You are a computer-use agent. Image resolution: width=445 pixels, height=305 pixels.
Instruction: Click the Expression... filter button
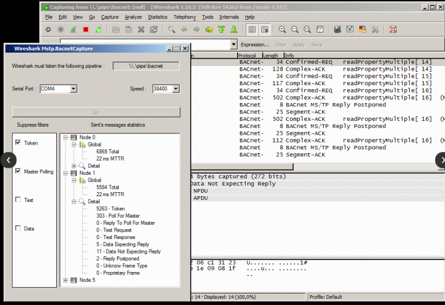255,45
